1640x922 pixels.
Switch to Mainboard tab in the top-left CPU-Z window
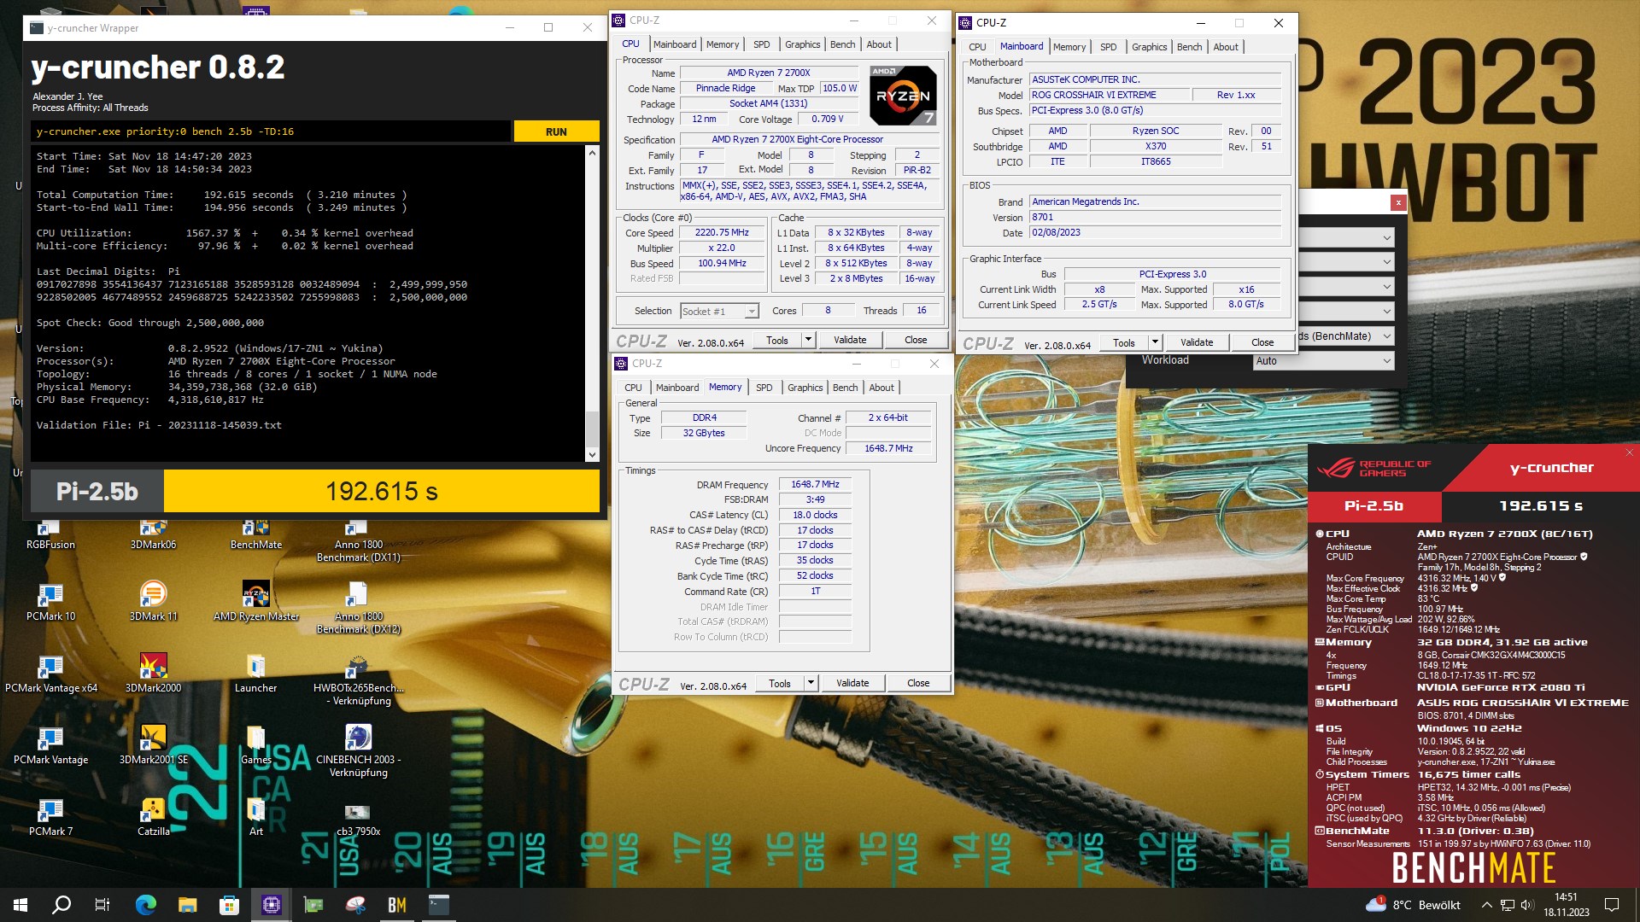(x=675, y=44)
